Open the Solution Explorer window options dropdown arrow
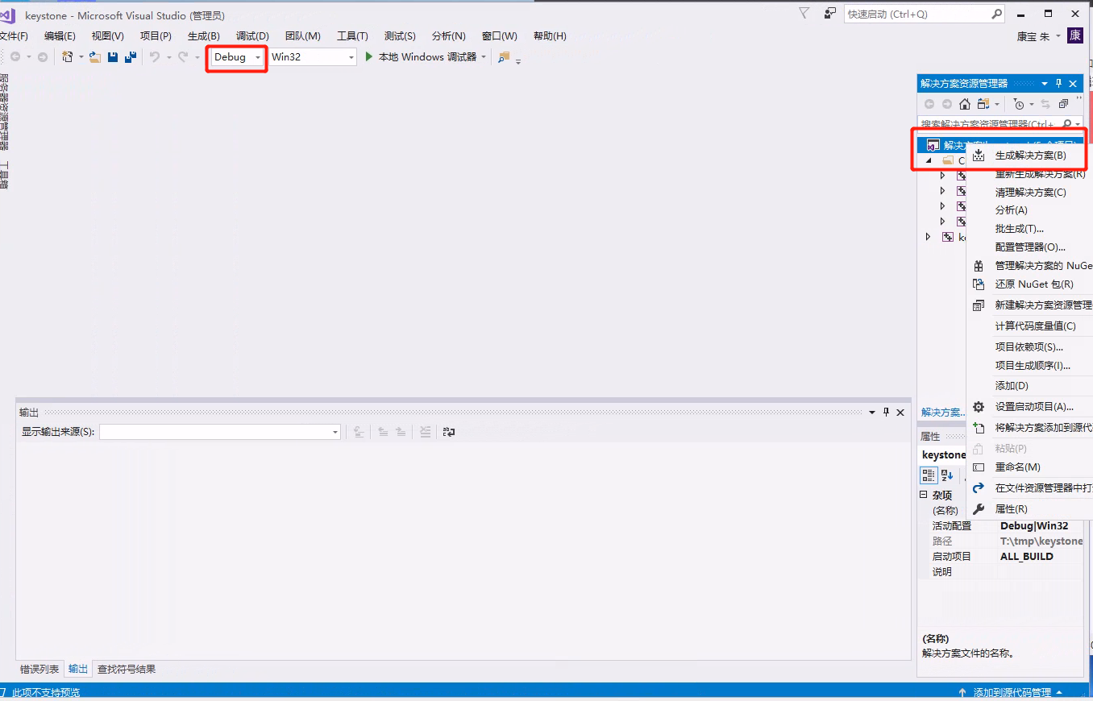This screenshot has height=701, width=1093. tap(1045, 83)
